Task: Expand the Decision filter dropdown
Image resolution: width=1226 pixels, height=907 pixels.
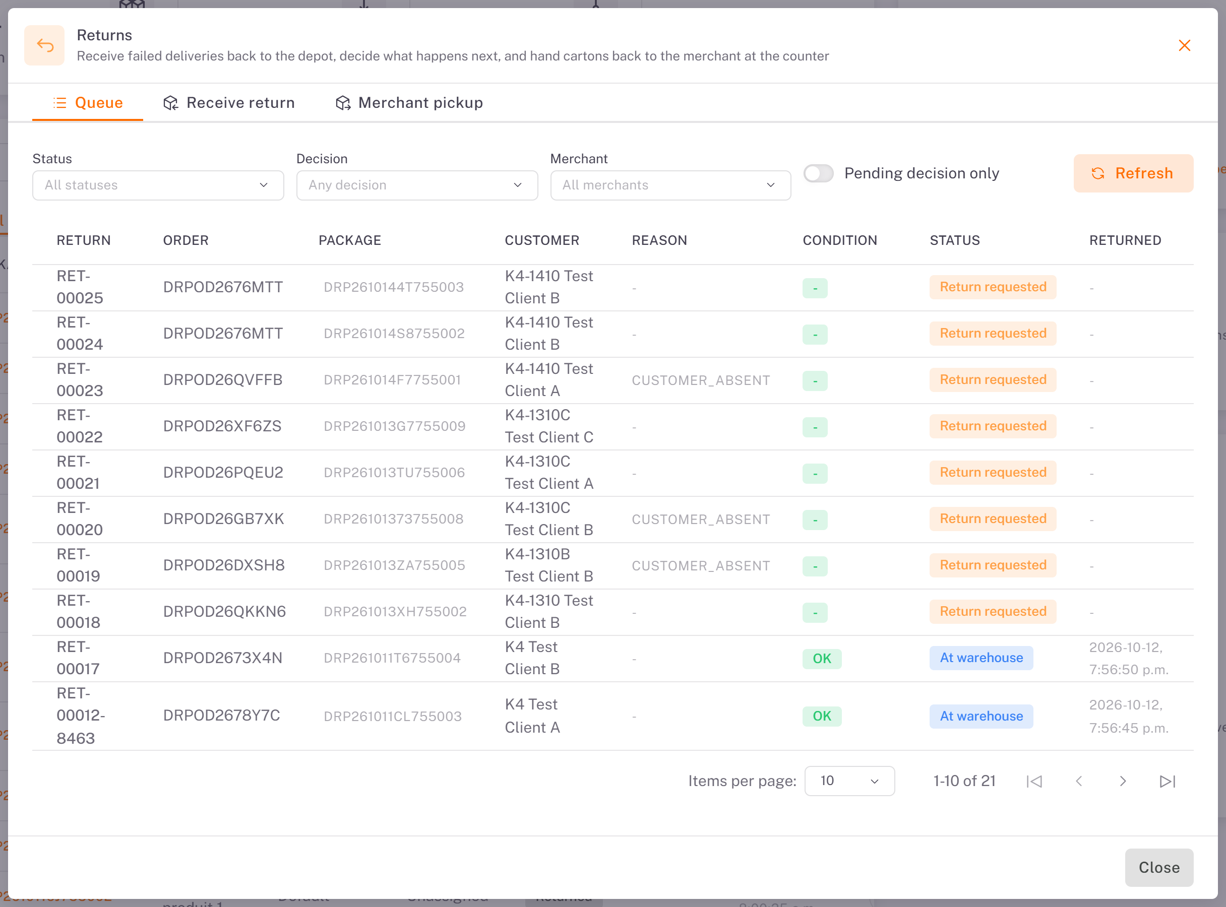Action: pos(417,185)
